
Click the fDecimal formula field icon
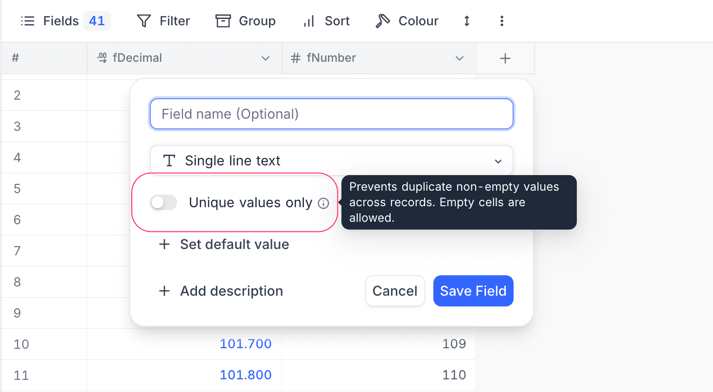(102, 57)
